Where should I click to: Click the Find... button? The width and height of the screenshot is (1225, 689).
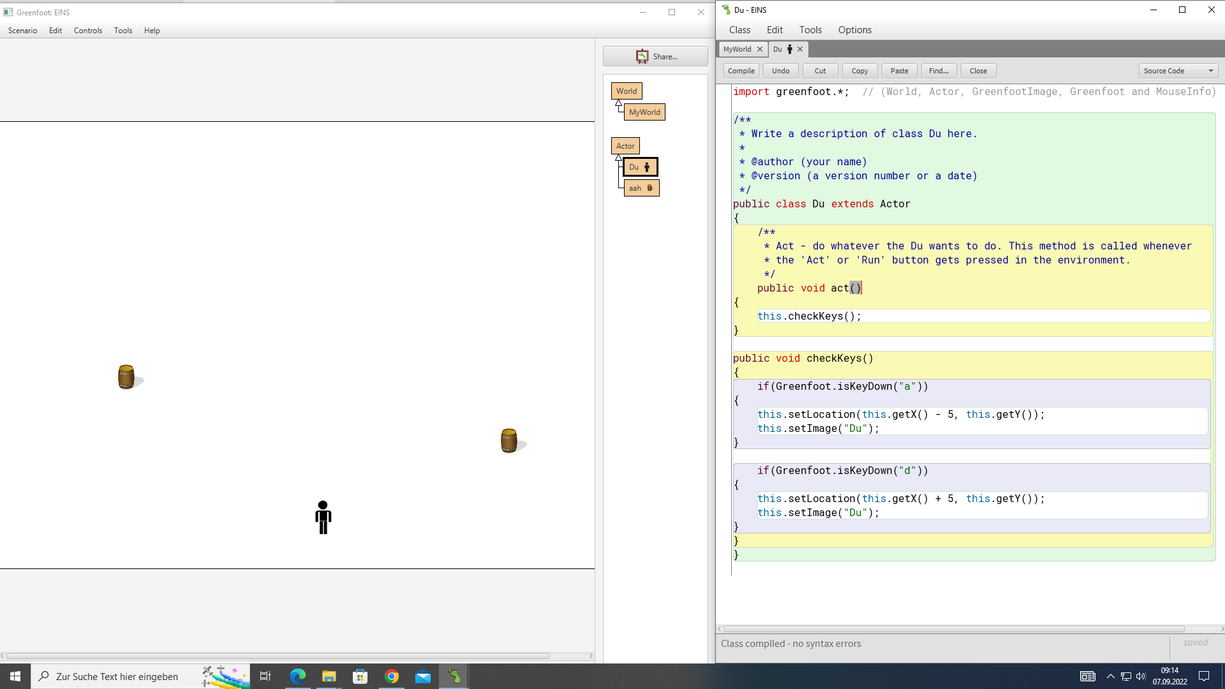click(x=939, y=71)
